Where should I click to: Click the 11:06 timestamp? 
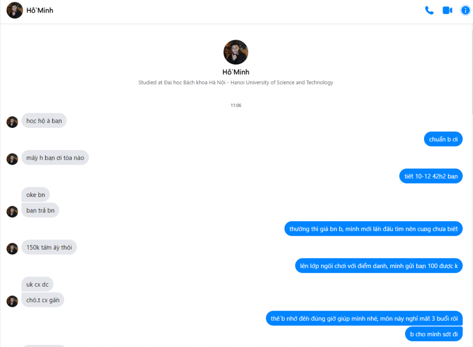pyautogui.click(x=236, y=105)
